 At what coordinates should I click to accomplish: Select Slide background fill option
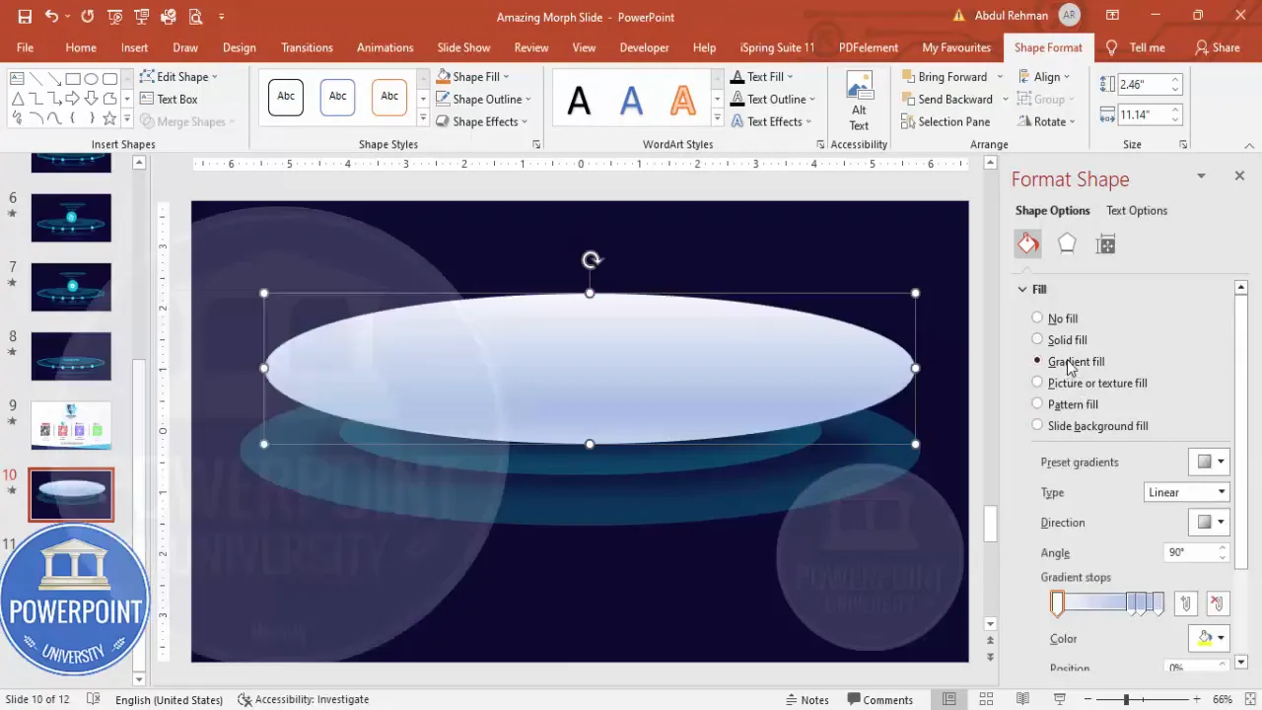1089,426
